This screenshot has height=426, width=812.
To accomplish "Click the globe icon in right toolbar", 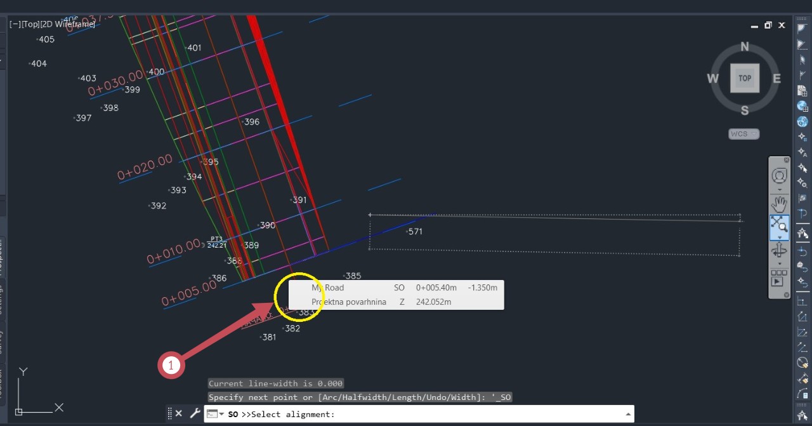I will [x=802, y=106].
